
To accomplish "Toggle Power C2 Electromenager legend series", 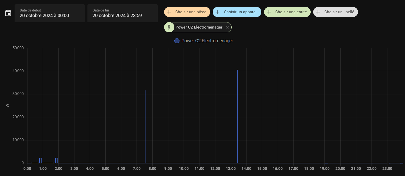I will click(x=204, y=41).
